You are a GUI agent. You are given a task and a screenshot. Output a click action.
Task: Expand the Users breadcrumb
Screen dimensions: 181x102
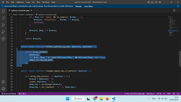[15, 14]
